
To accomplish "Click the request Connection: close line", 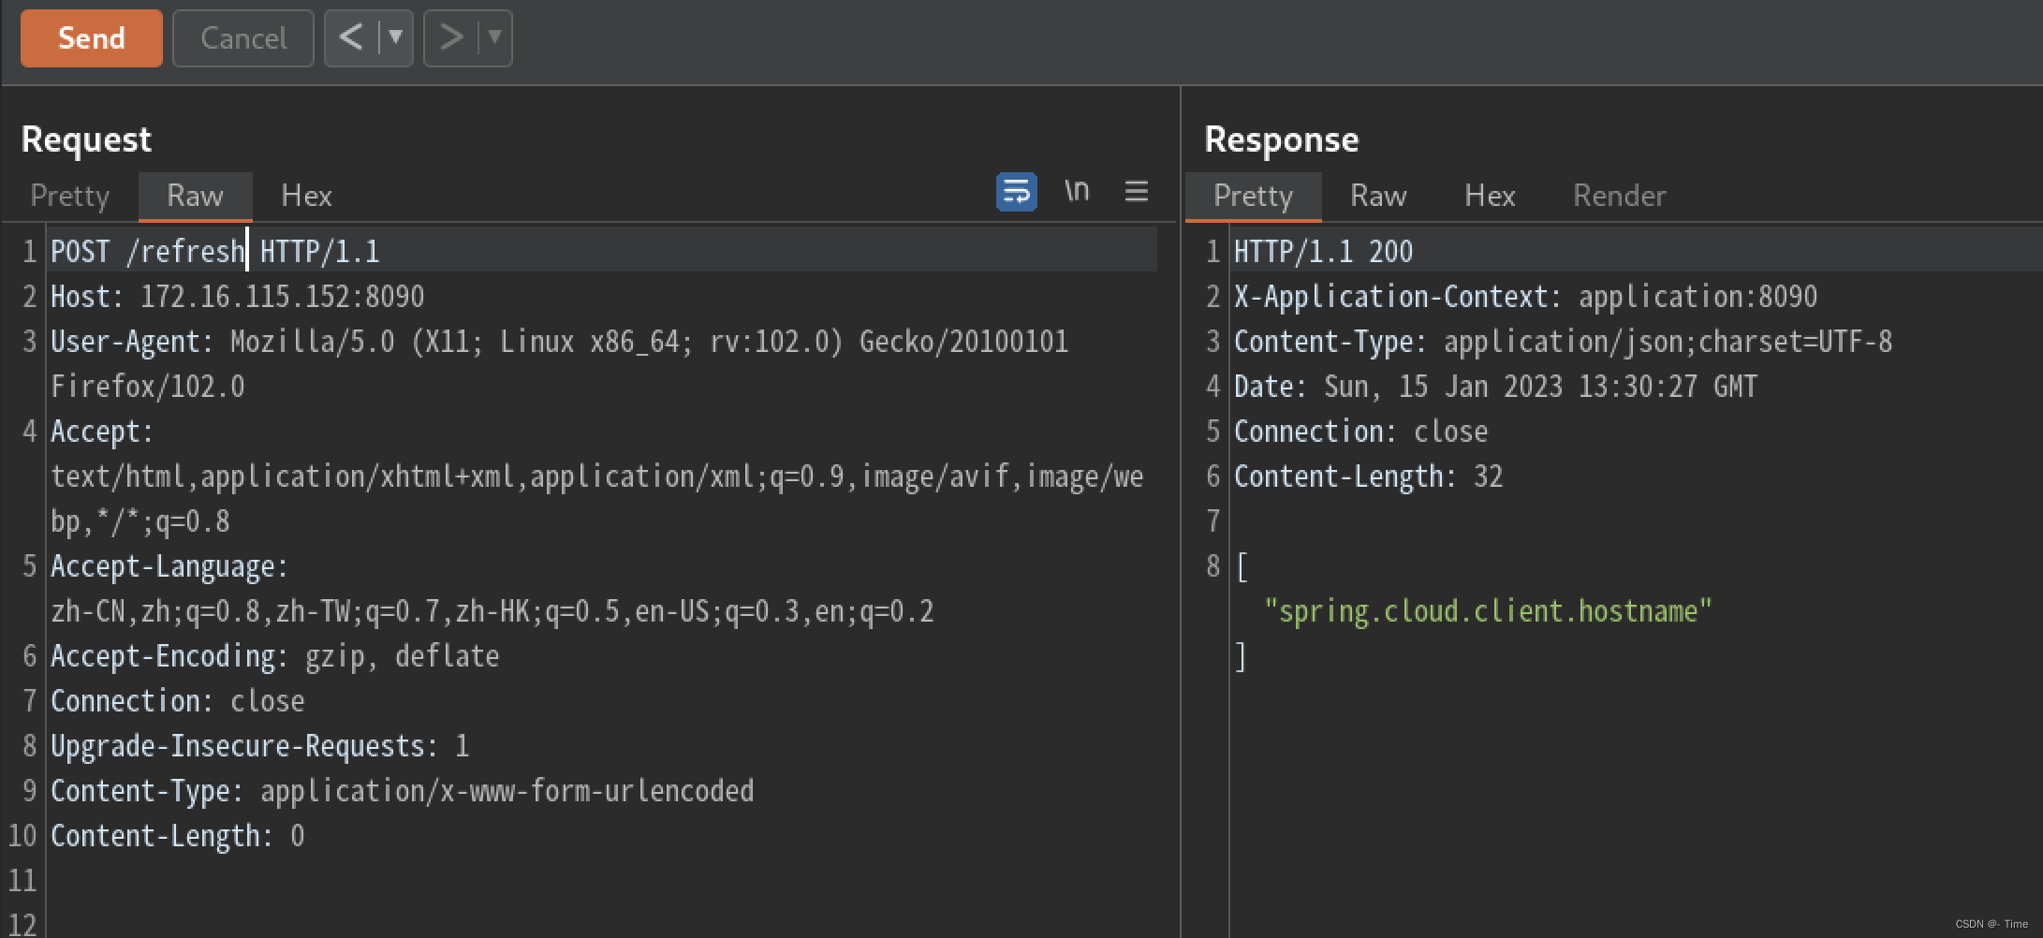I will coord(178,701).
